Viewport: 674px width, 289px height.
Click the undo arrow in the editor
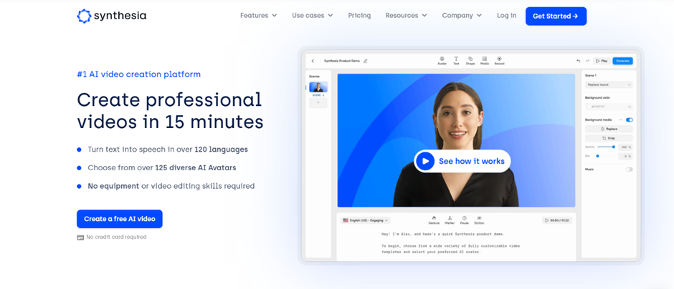[579, 61]
